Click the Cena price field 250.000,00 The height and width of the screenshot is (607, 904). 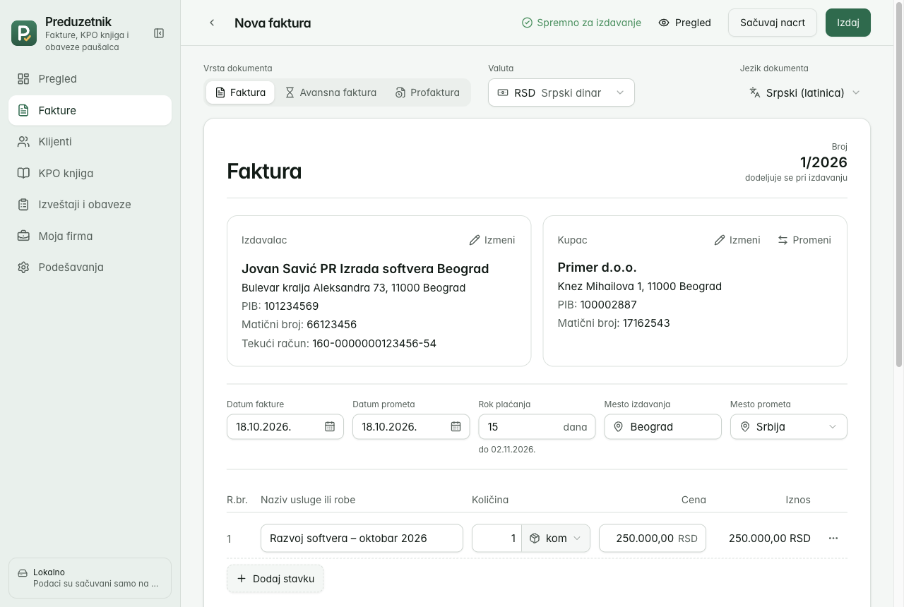point(653,538)
